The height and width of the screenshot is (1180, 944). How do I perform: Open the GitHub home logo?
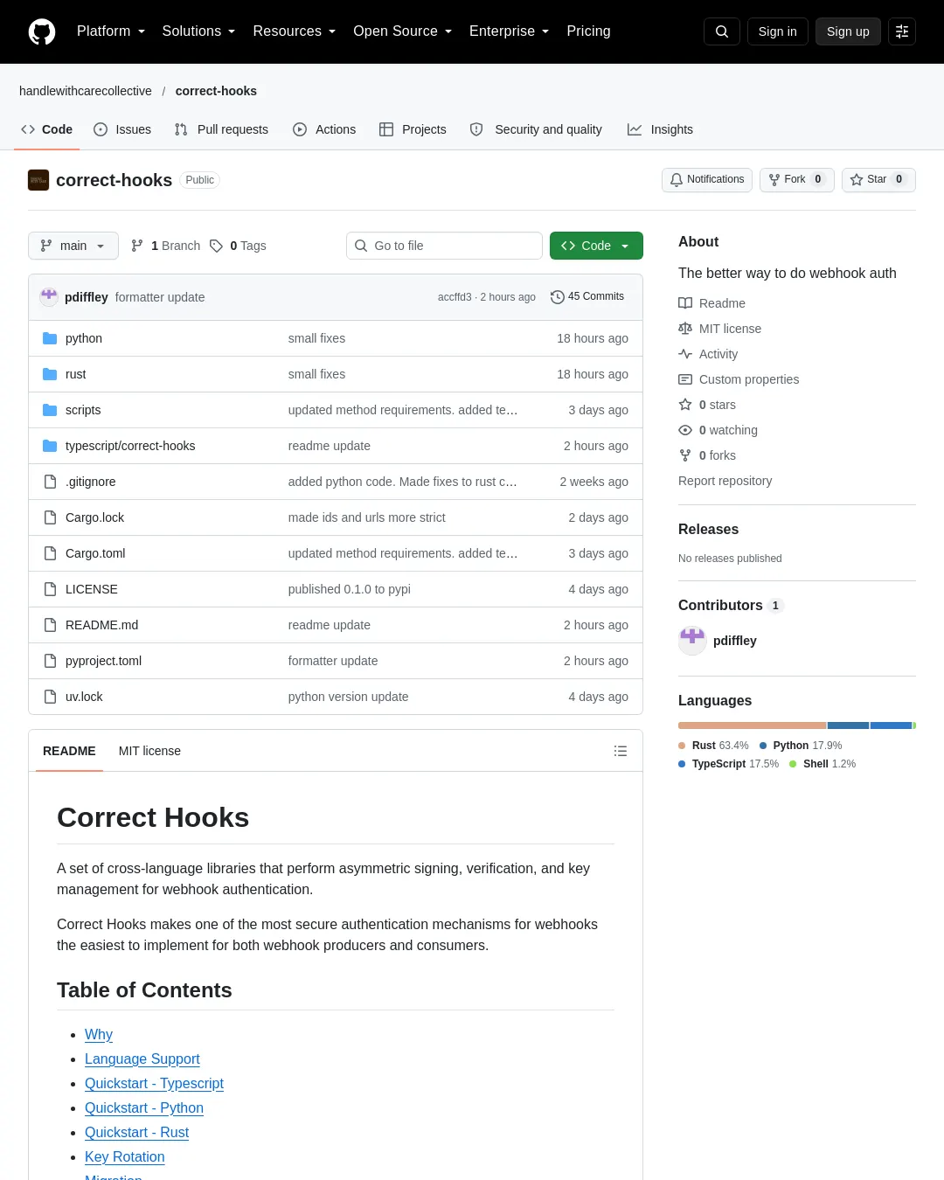pos(42,31)
